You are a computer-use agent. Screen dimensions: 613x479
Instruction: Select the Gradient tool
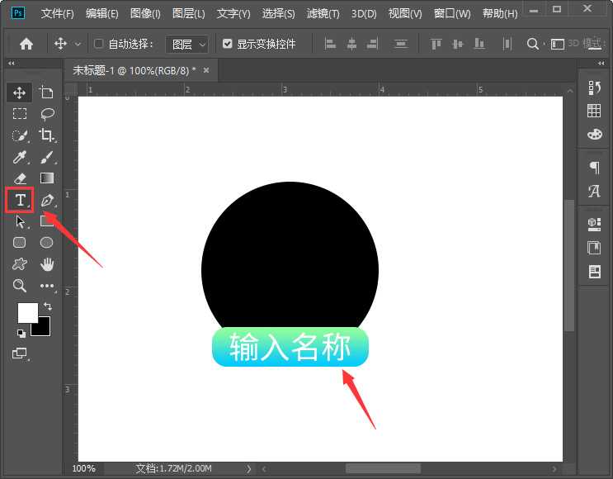47,178
